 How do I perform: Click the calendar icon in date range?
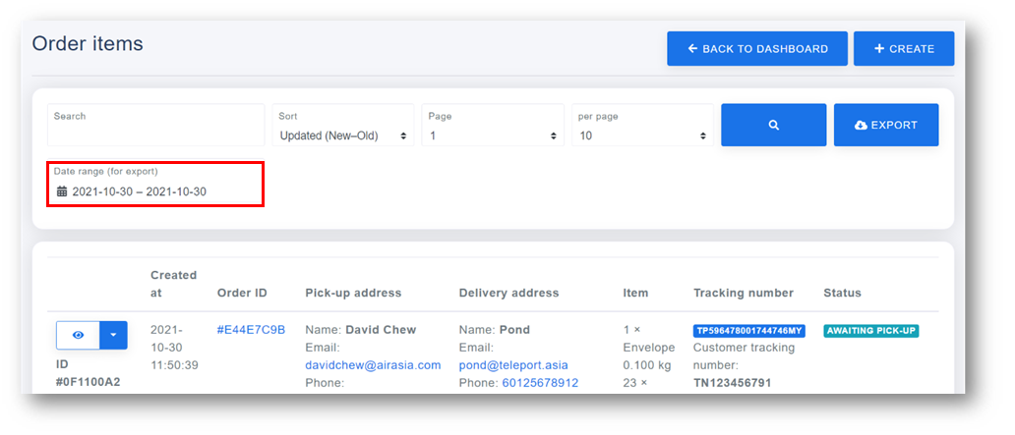[62, 191]
